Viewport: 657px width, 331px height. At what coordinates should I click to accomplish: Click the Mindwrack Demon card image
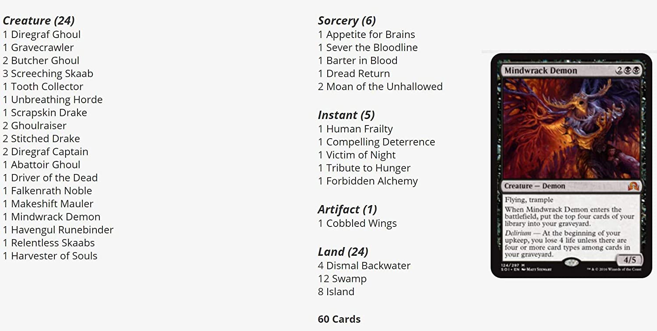coord(571,165)
